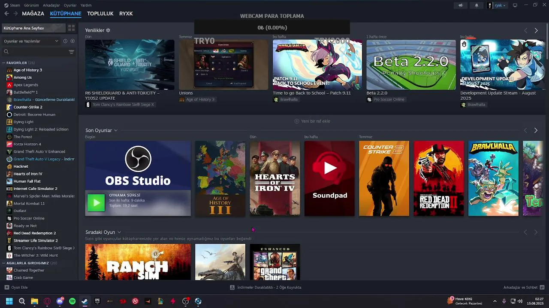
Task: Open the downloads status icon
Action: (232, 287)
